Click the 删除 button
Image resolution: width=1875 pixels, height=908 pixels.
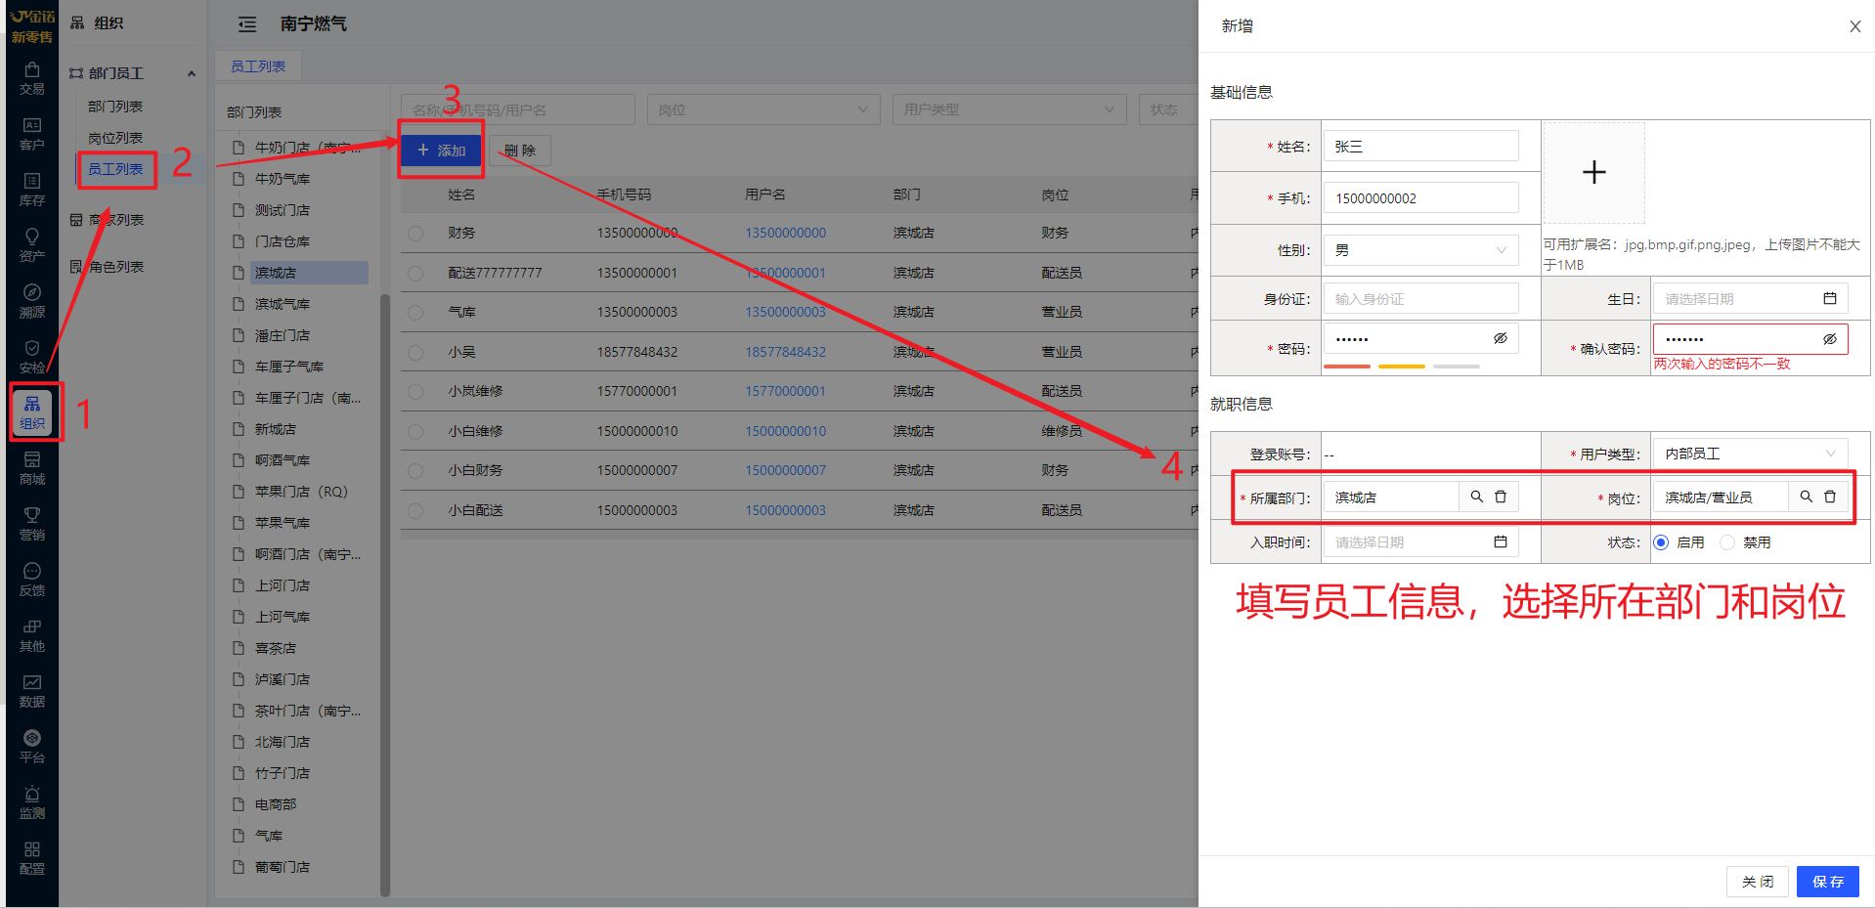click(520, 151)
